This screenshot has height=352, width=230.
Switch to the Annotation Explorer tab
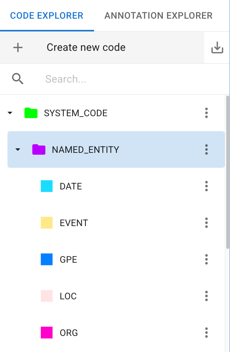click(158, 16)
